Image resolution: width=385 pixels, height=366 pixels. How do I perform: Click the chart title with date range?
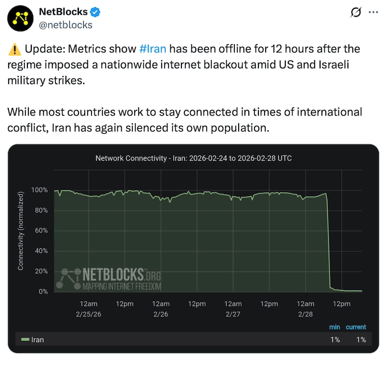tap(192, 157)
